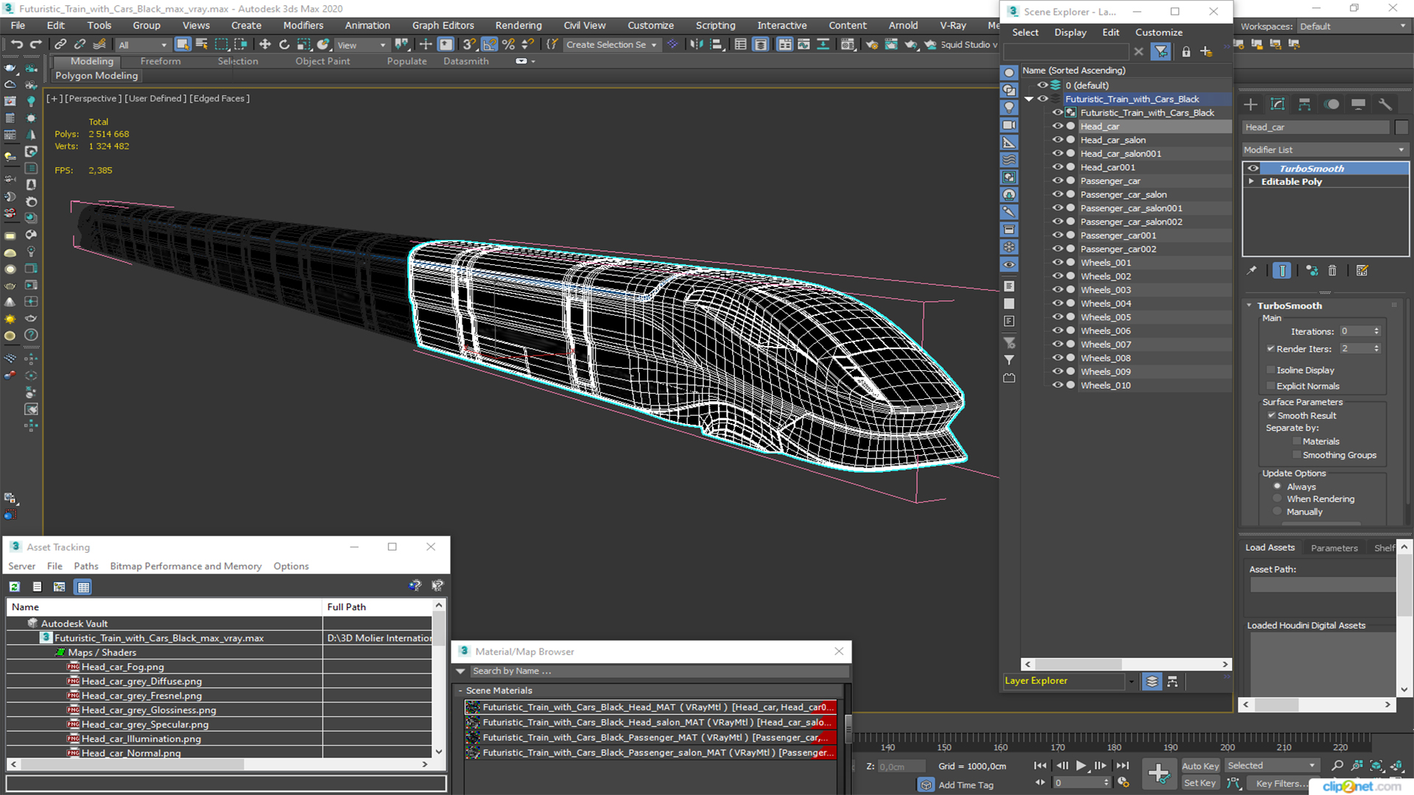Select the Manually update radio option
Viewport: 1414px width, 795px height.
click(1278, 512)
